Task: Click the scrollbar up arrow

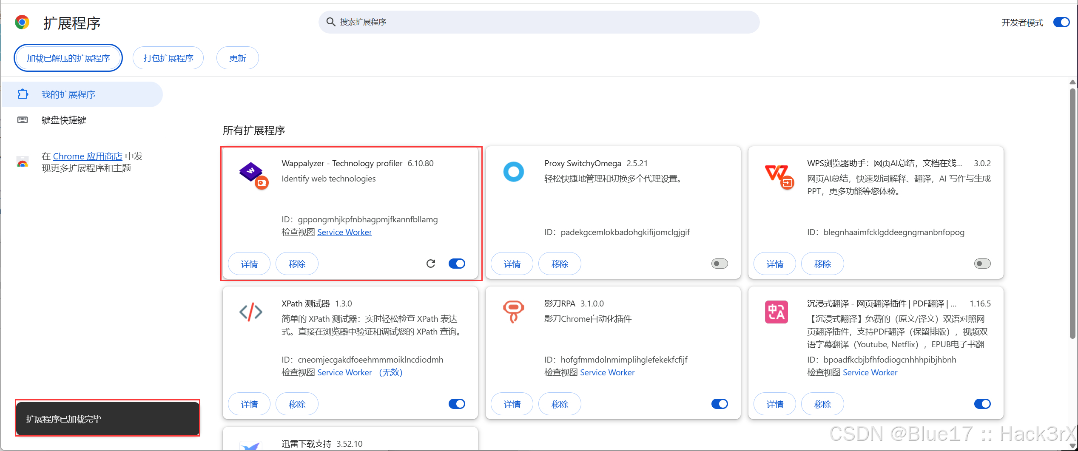Action: [1072, 82]
